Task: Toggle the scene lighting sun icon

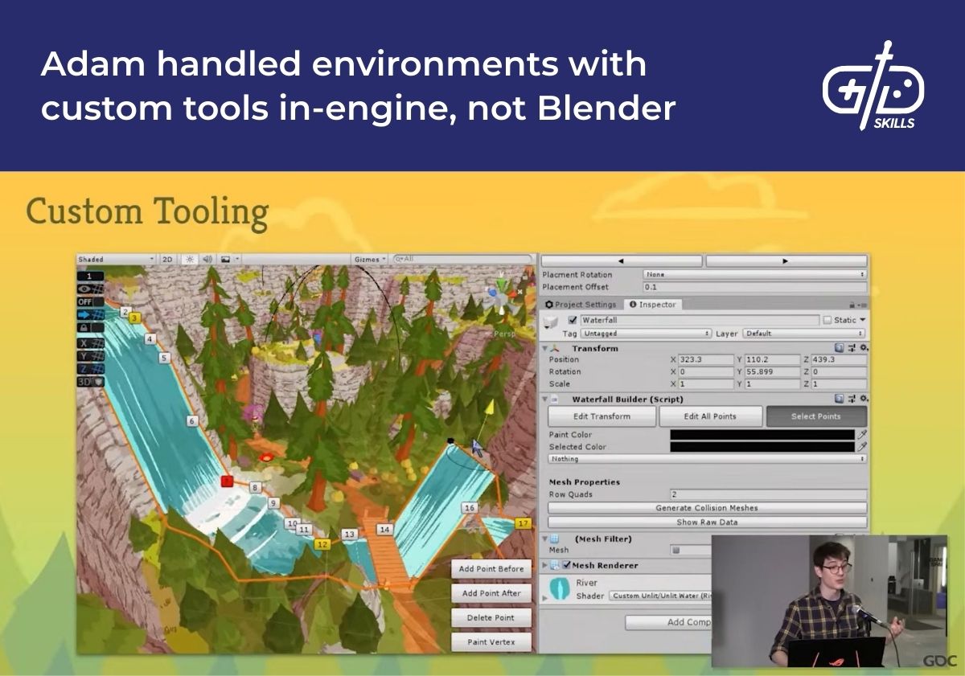Action: pos(188,259)
